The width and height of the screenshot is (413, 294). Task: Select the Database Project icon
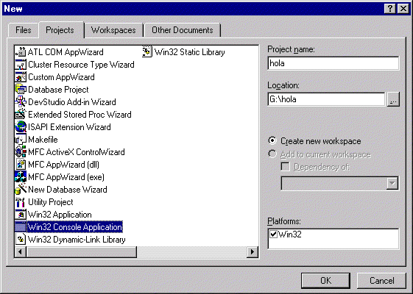pos(21,90)
